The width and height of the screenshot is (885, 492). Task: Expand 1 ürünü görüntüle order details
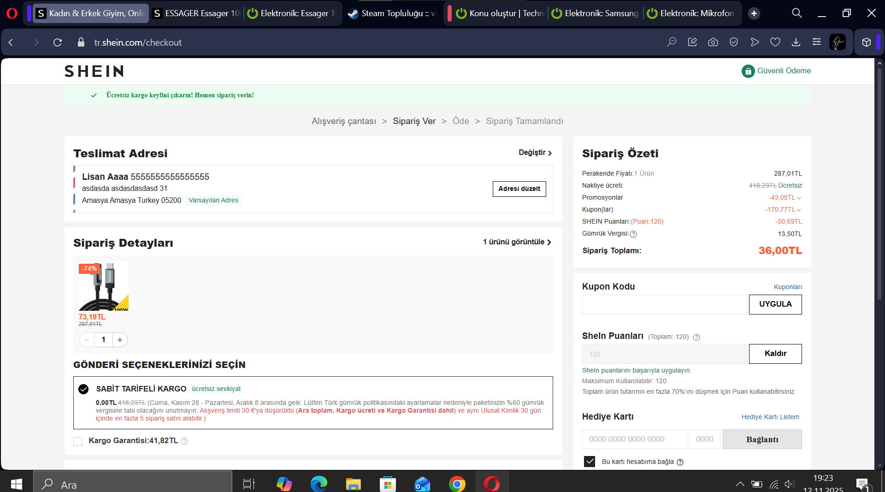click(x=517, y=242)
